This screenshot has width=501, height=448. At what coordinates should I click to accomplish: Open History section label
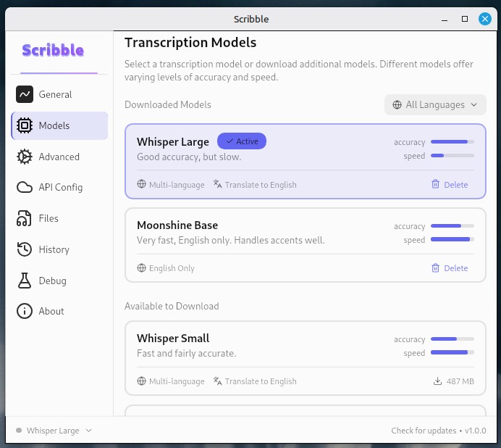coord(54,249)
